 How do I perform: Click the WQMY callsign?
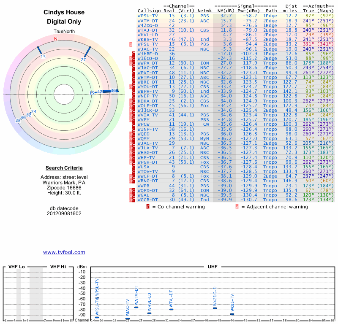(144, 138)
